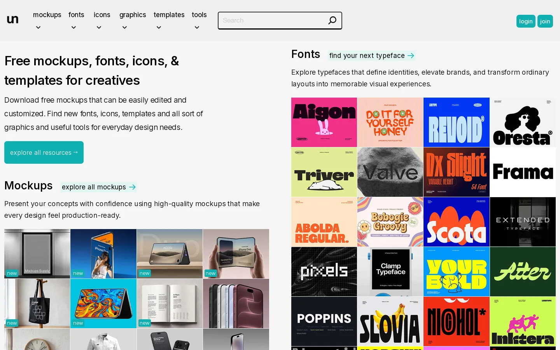Click 'explore all resources' button

pos(44,152)
